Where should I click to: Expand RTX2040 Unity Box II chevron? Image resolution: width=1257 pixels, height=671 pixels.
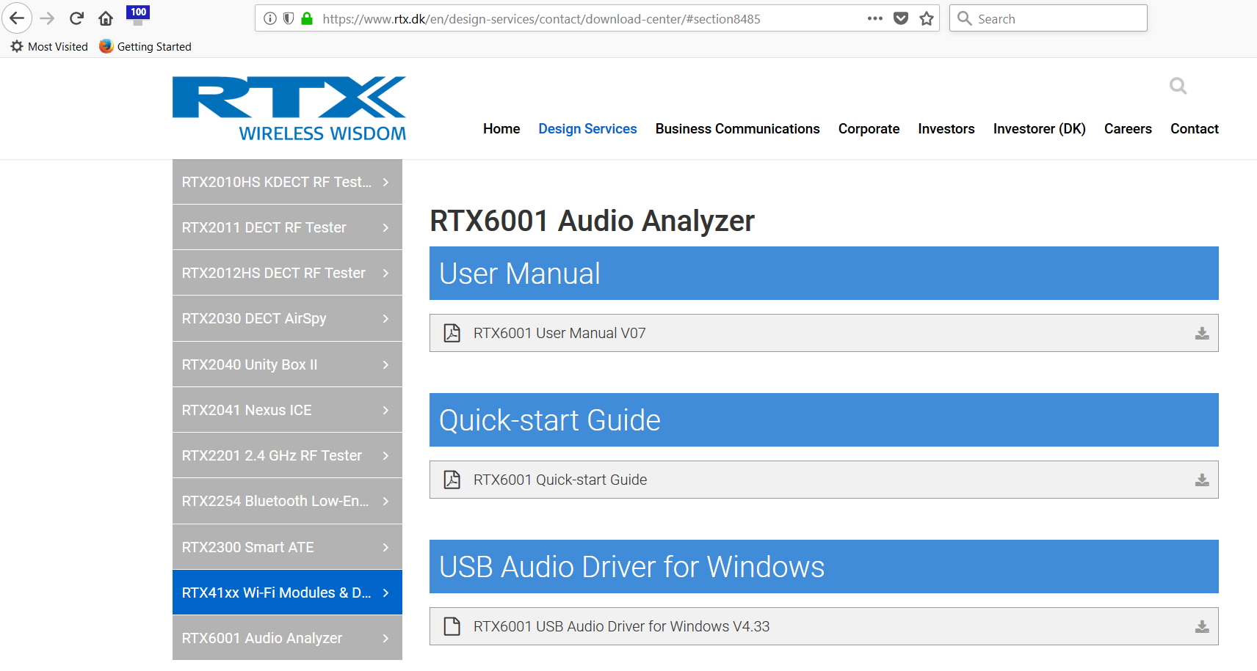click(x=385, y=364)
